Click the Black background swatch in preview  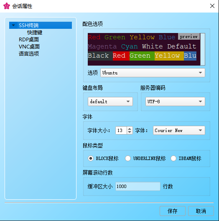[x=100, y=56]
